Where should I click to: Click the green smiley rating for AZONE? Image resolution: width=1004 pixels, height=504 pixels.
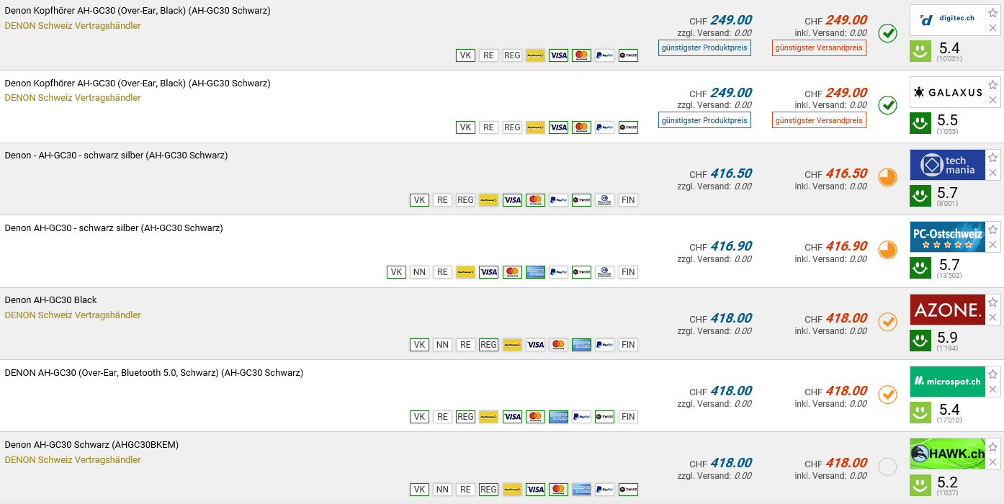[920, 340]
